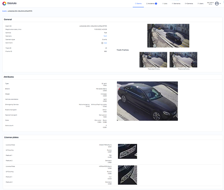Image resolution: width=224 pixels, height=190 pixels.
Task: Click the Incidents notification count badge
Action: tap(156, 4)
